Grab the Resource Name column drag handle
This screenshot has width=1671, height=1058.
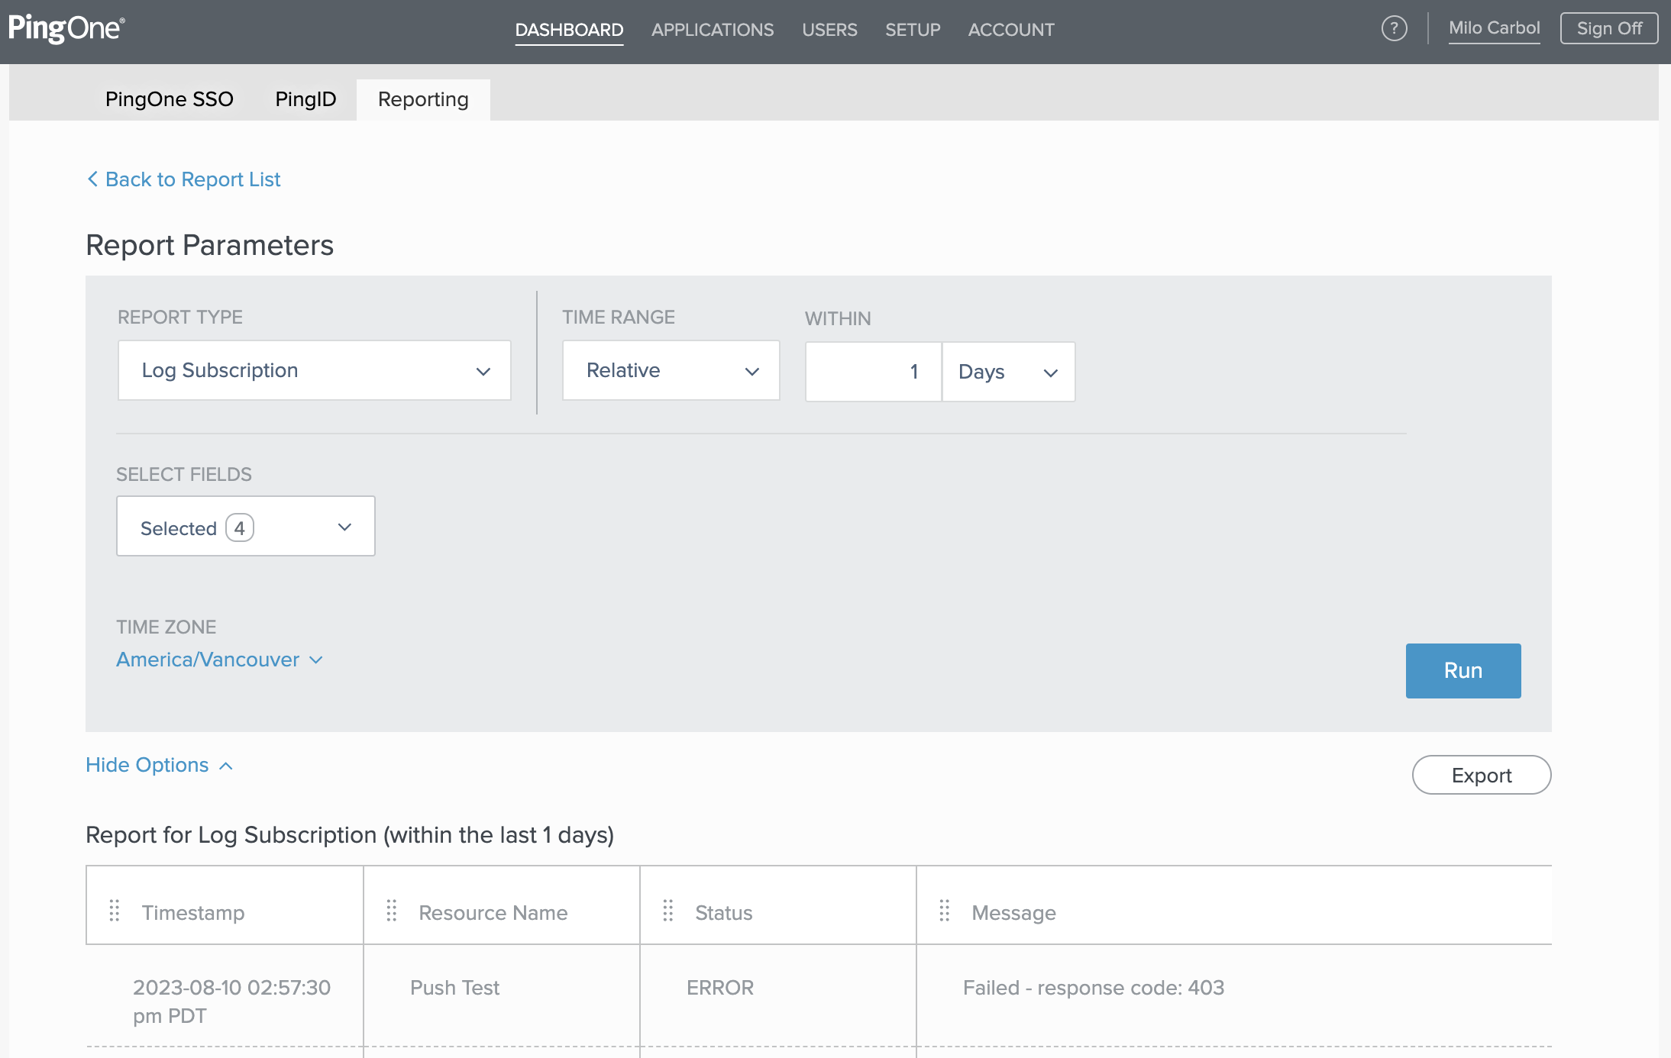392,911
